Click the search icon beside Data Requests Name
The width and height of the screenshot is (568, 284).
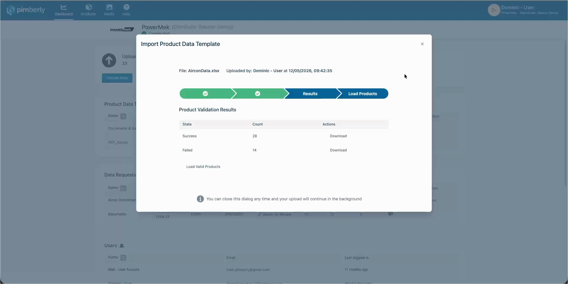(x=123, y=188)
